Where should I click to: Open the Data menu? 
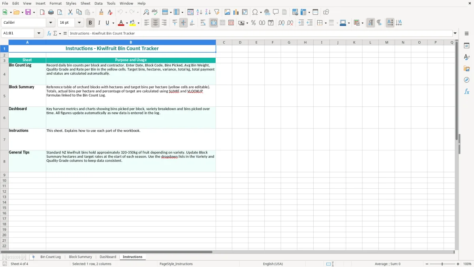click(98, 3)
